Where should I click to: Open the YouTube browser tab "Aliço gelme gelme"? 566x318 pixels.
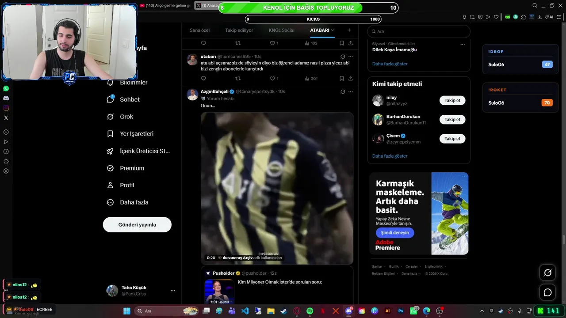[x=164, y=6]
